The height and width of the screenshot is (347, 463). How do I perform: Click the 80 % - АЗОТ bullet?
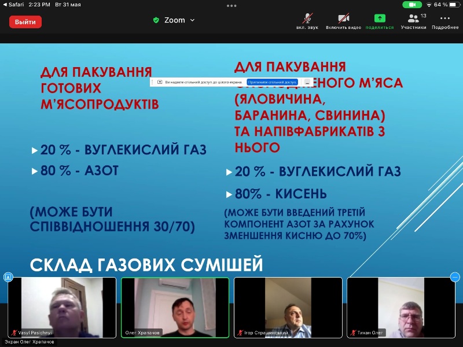coord(79,171)
